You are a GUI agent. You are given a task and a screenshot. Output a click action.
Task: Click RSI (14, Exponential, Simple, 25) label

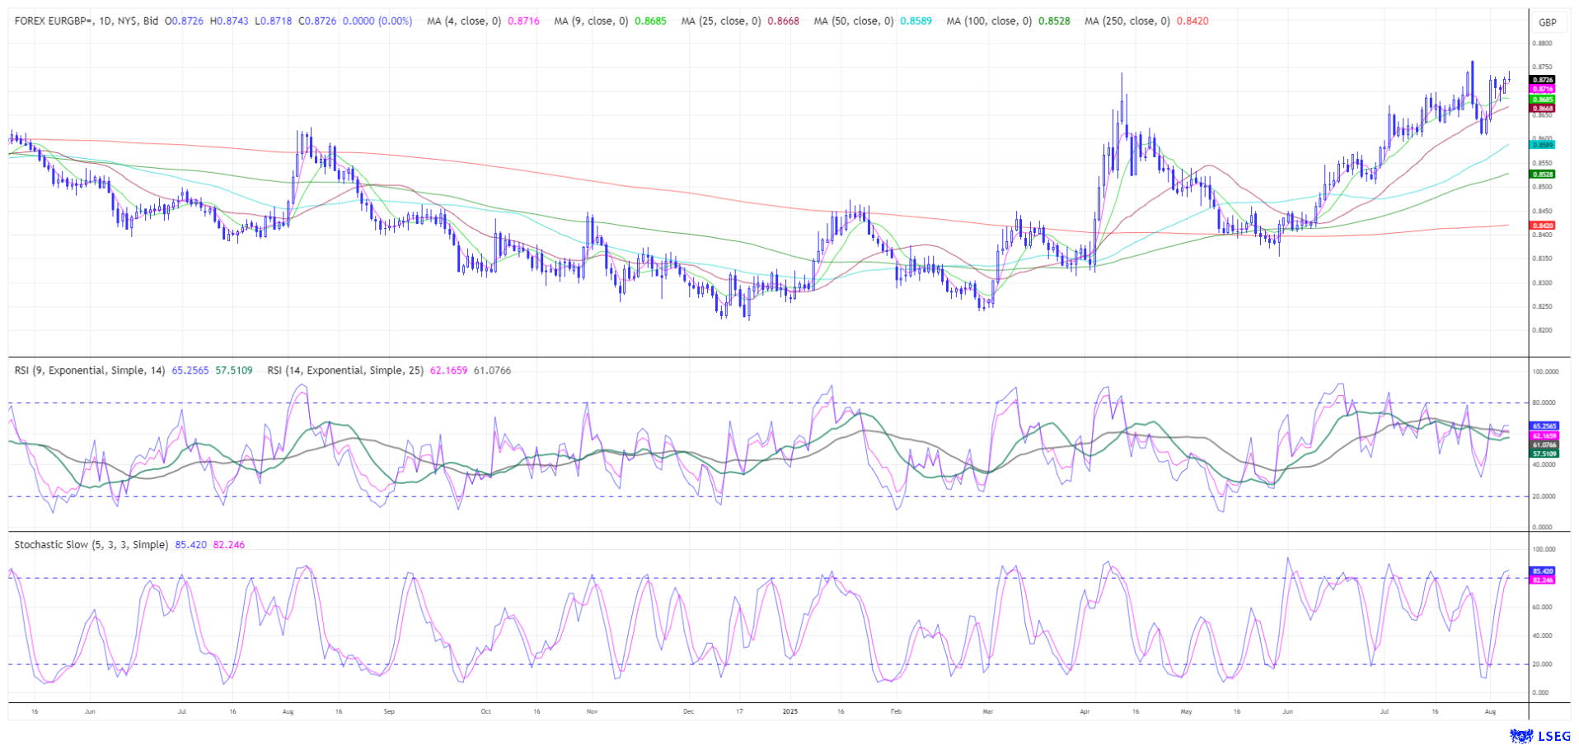(345, 370)
